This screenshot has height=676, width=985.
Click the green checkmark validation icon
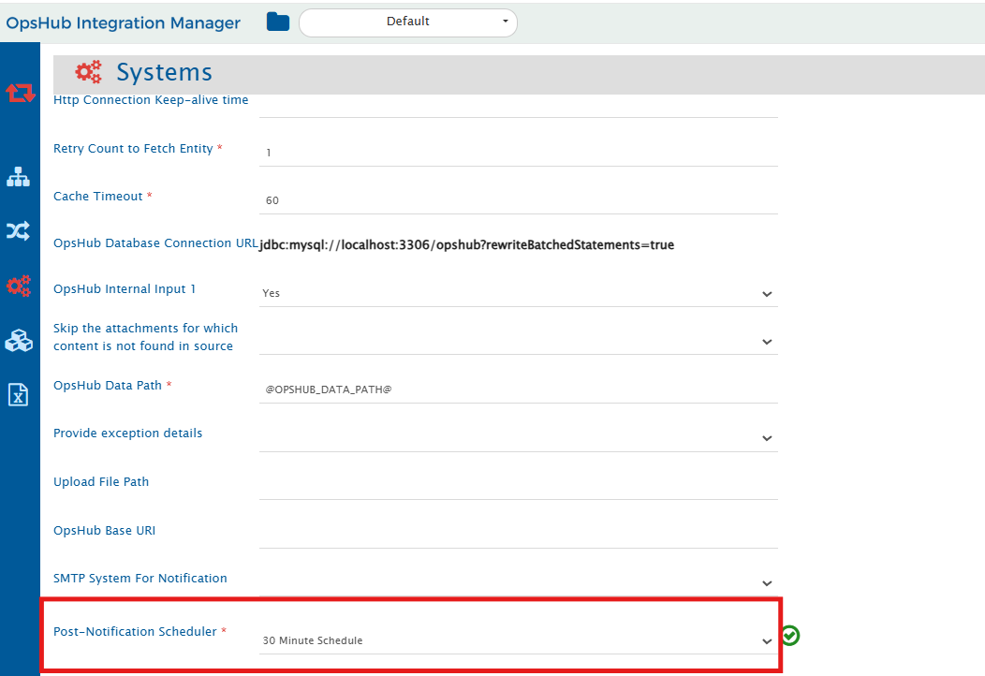tap(791, 636)
